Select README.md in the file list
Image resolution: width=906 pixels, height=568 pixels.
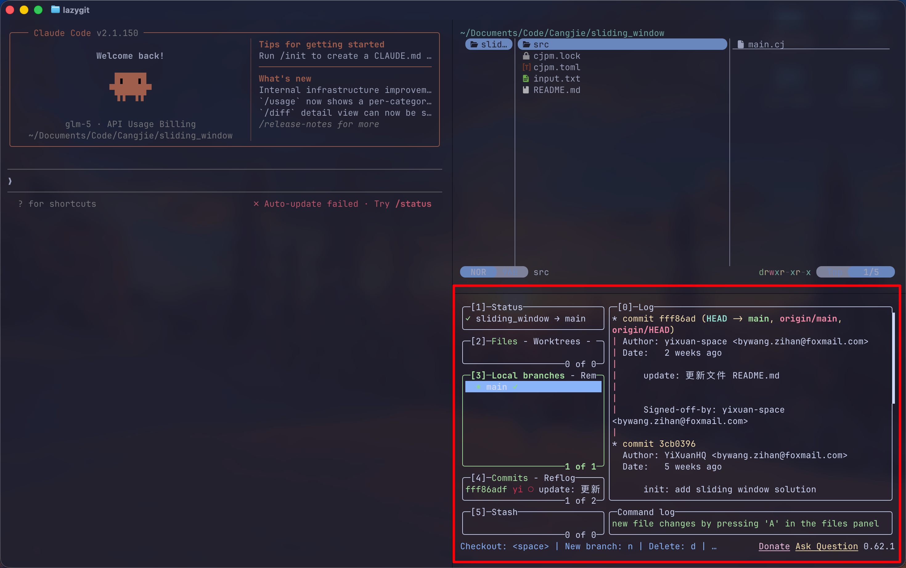click(622, 90)
